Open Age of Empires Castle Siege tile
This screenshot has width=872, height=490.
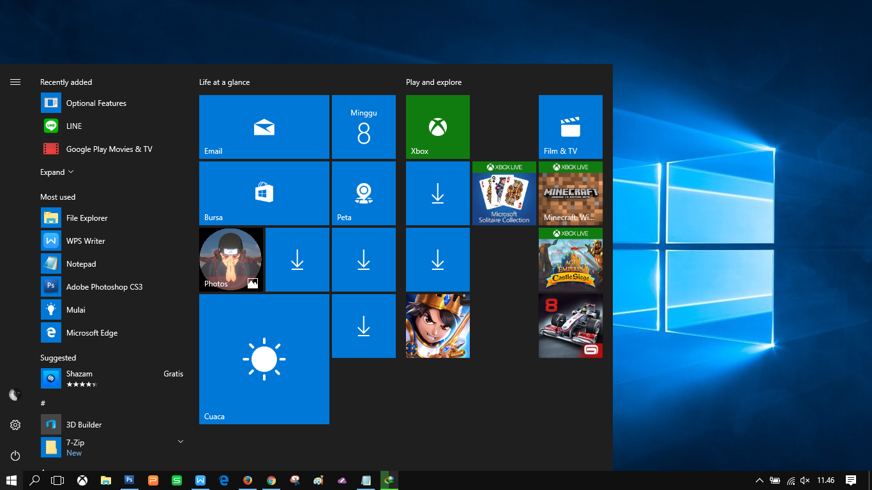pyautogui.click(x=571, y=260)
